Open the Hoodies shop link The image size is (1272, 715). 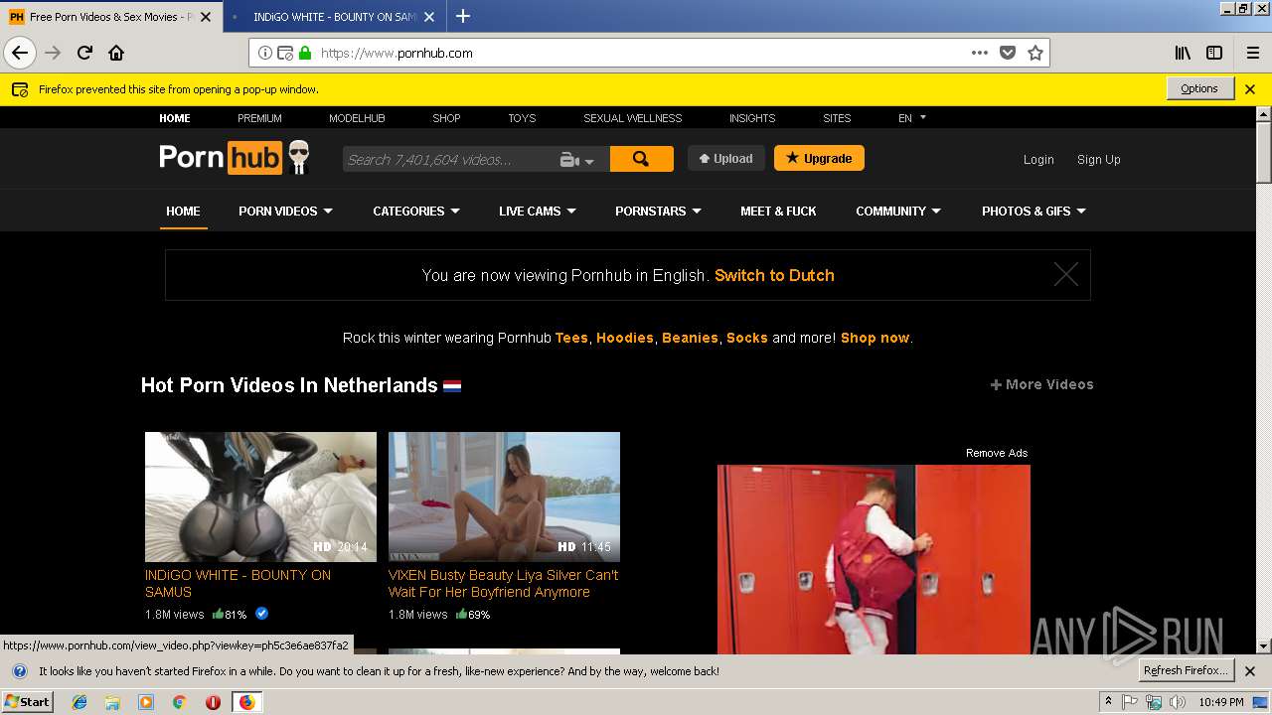click(x=625, y=338)
